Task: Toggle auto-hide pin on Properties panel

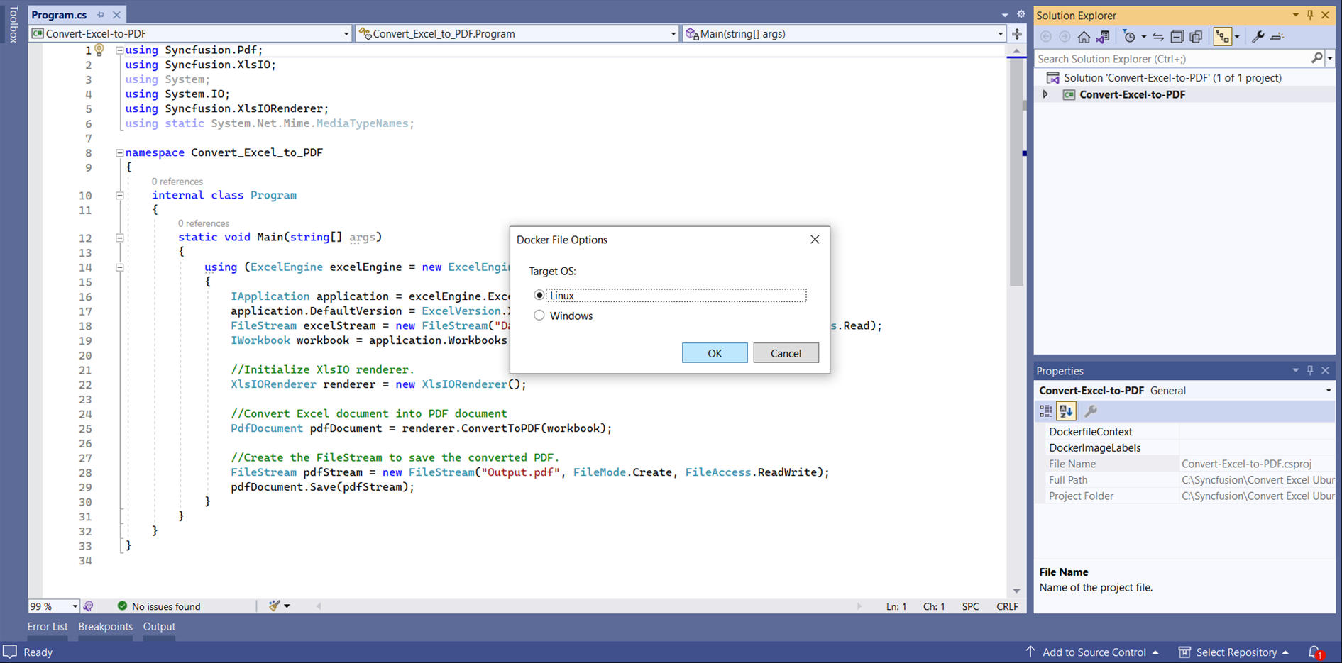Action: (x=1310, y=370)
